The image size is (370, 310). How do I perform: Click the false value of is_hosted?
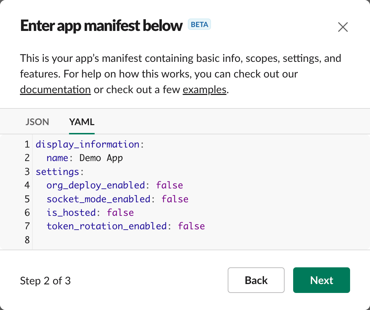point(121,213)
